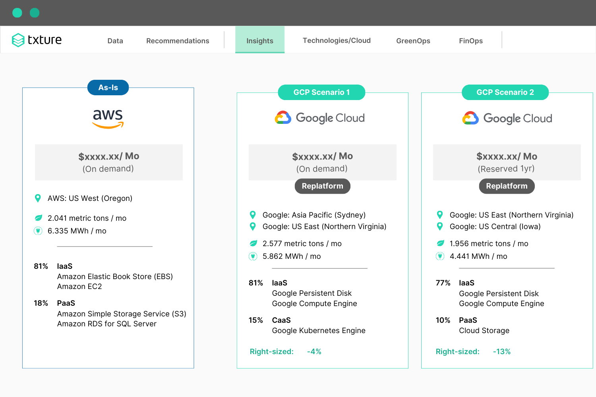The height and width of the screenshot is (397, 596).
Task: Click the GCP Scenario 2 badge
Action: click(x=505, y=92)
